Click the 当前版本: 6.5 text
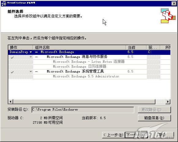Viewport: 178px width, 142px height. (x=94, y=118)
